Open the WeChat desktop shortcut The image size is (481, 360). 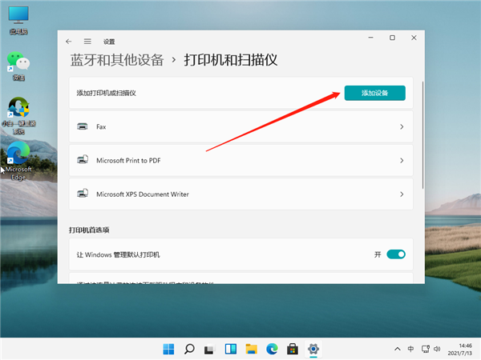pos(16,64)
